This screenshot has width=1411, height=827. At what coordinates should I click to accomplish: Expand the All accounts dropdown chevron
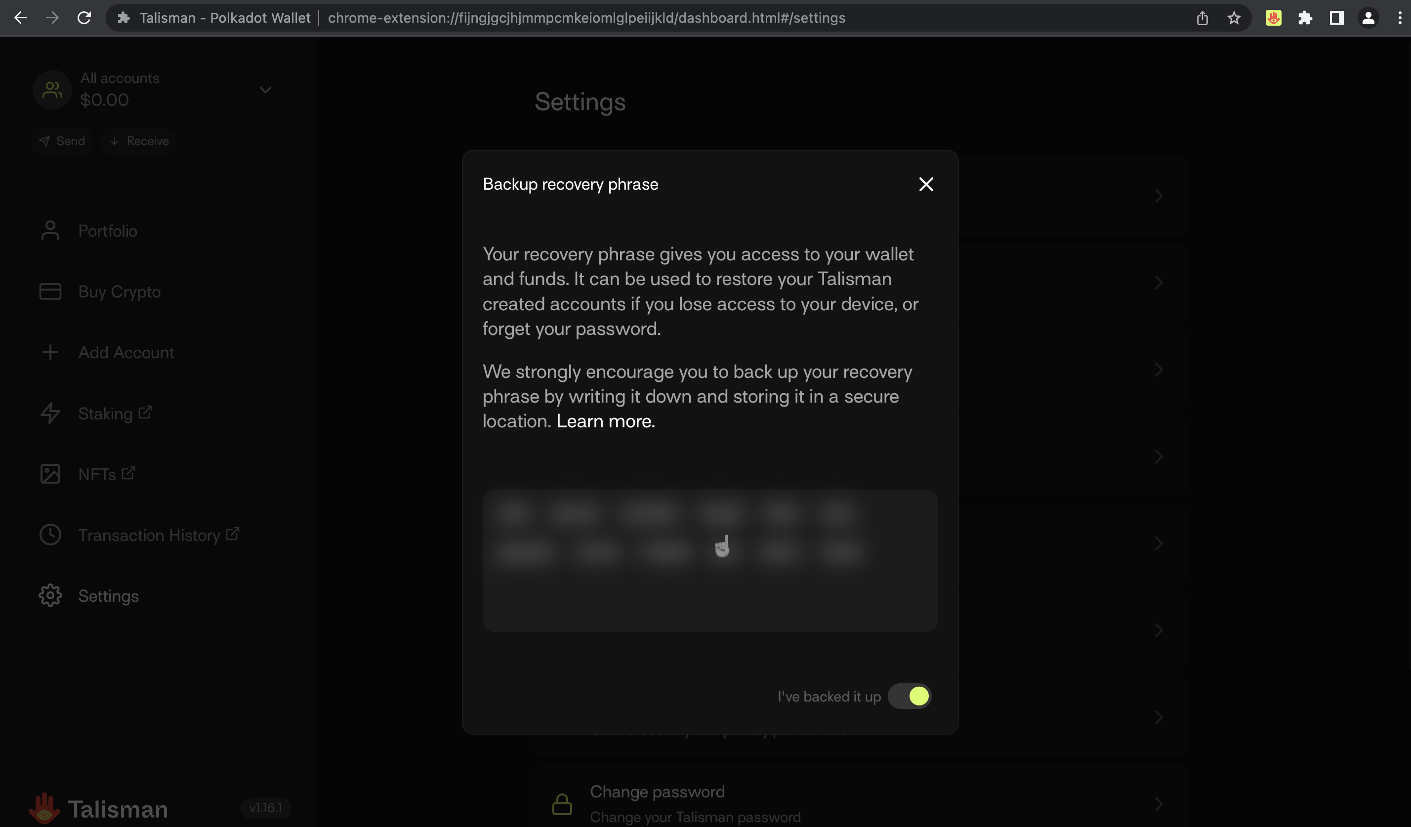click(265, 89)
